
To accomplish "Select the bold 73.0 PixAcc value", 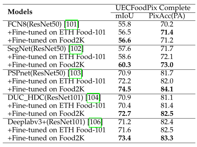I will point(167,65).
